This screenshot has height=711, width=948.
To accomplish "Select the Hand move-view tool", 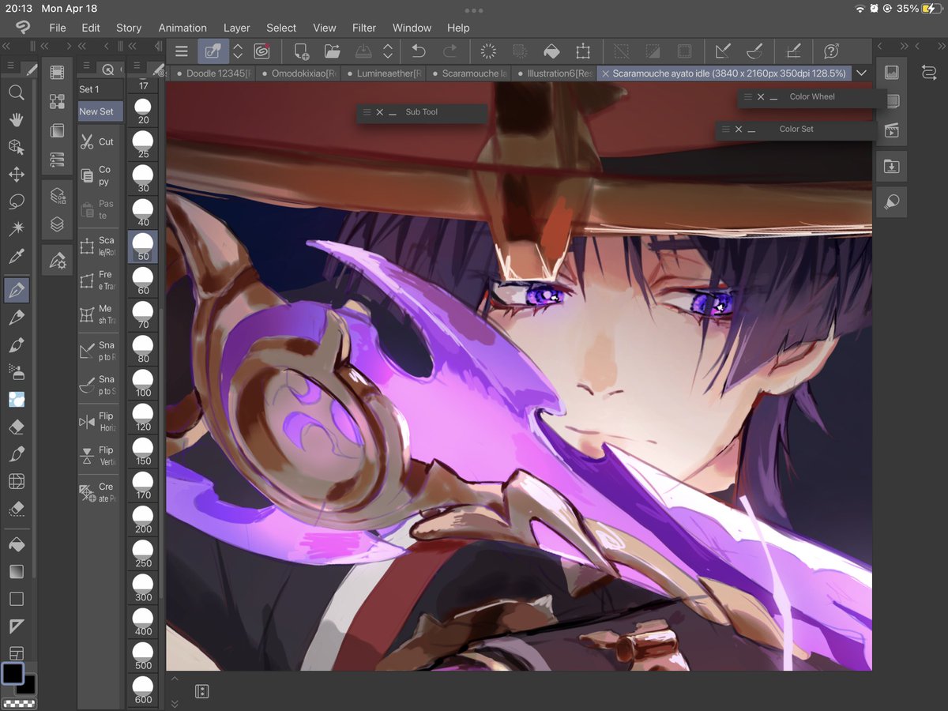I will coord(16,120).
